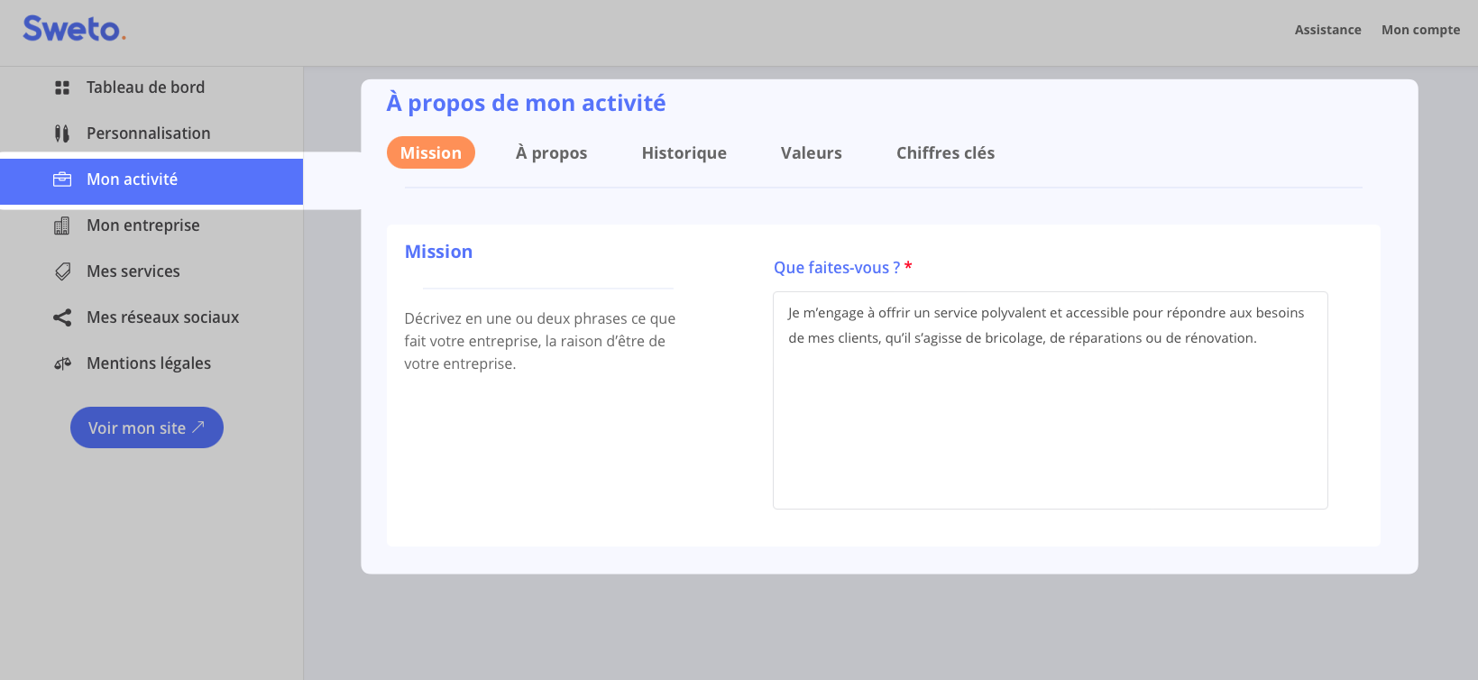Open the Assistance link

[1327, 30]
